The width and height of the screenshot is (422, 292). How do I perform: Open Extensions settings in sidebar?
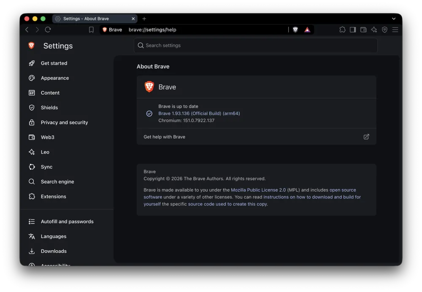click(x=53, y=196)
